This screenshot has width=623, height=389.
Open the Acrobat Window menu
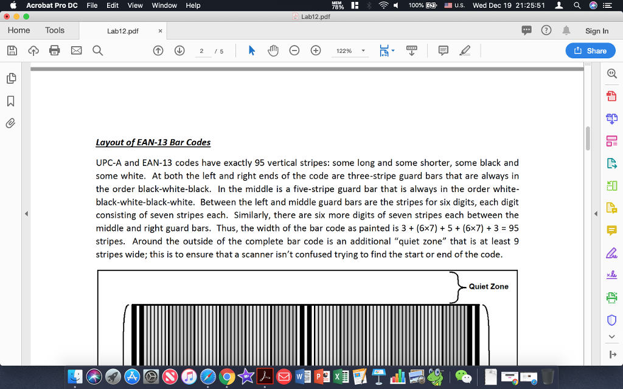163,5
